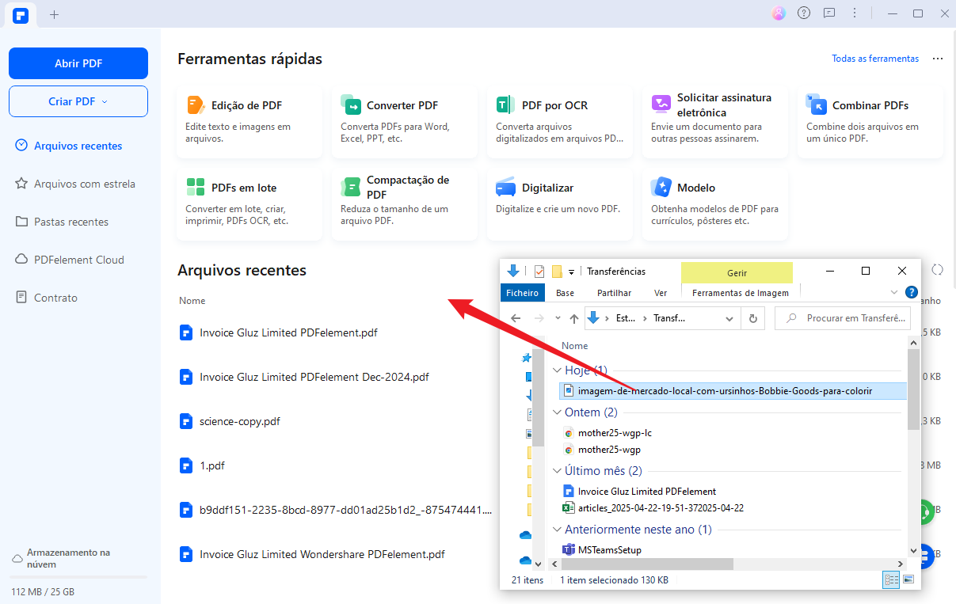The height and width of the screenshot is (604, 956).
Task: Switch to the Base ribbon tab
Action: point(566,292)
